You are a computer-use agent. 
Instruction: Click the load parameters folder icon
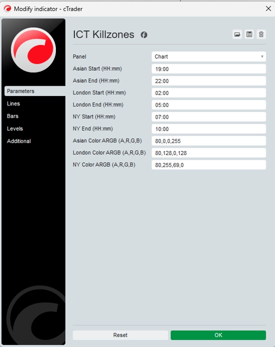[x=237, y=34]
